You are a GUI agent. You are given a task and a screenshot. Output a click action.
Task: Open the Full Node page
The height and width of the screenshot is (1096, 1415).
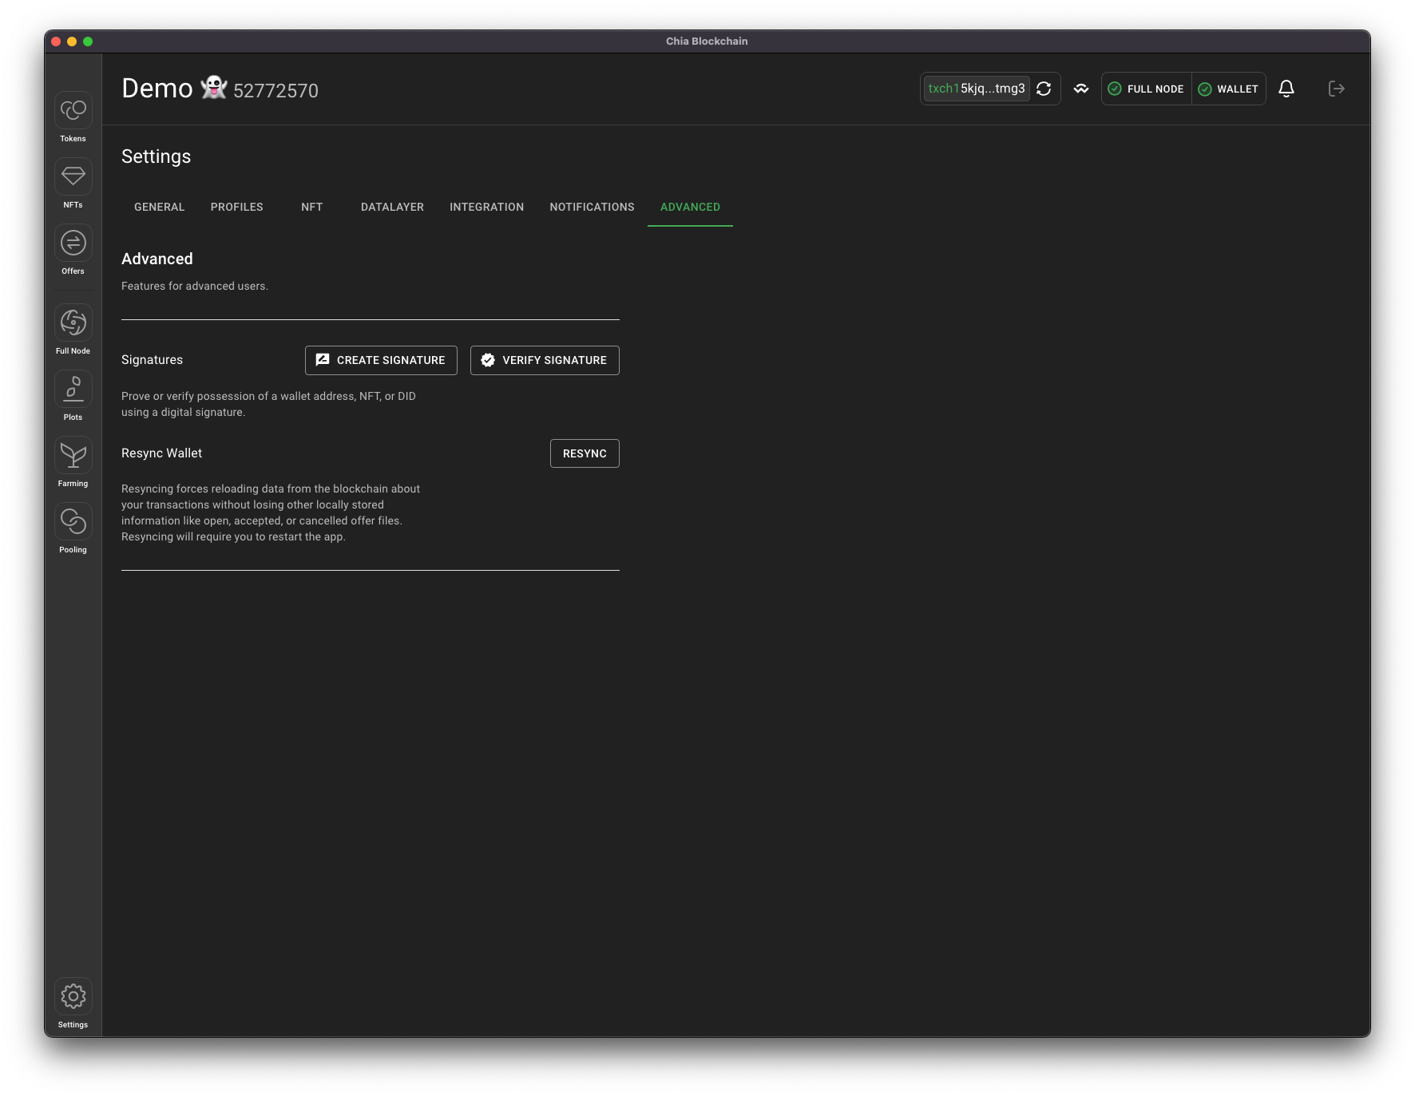coord(73,330)
